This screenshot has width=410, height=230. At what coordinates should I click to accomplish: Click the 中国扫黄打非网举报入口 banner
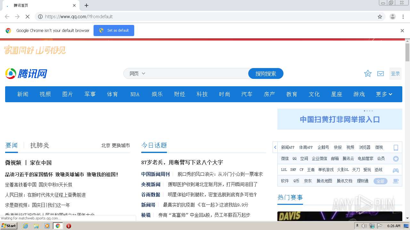340,119
